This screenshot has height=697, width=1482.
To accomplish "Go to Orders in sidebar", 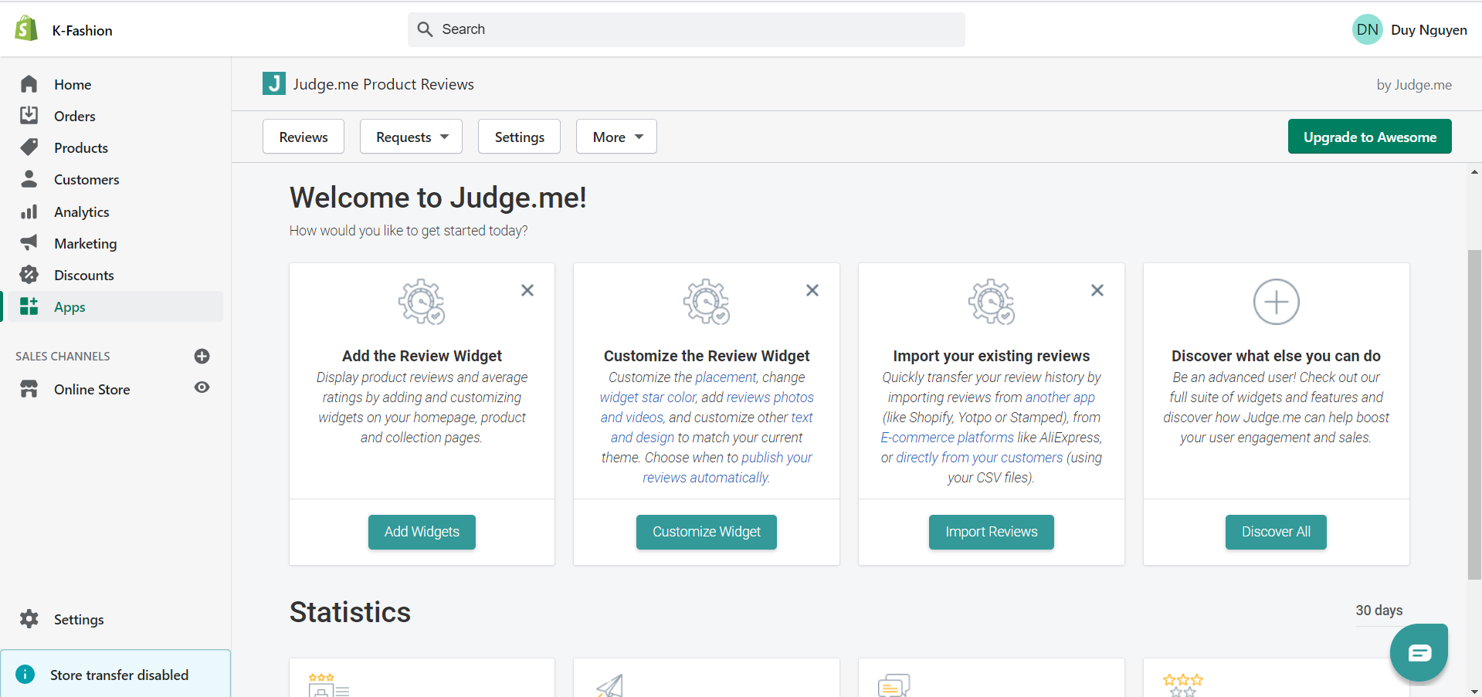I will 75,116.
